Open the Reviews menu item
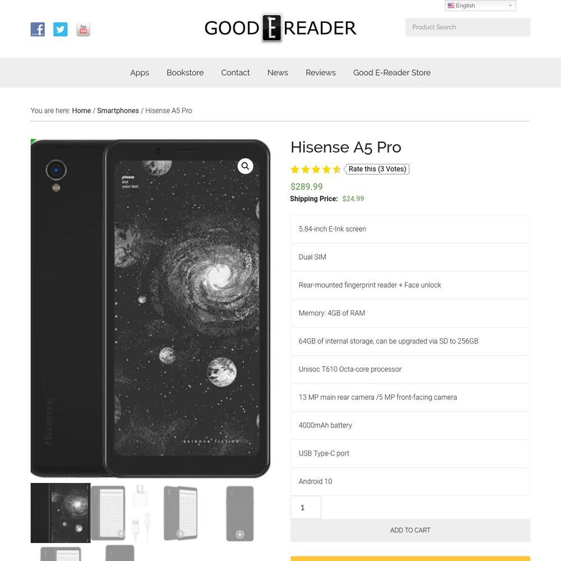Screen dimensions: 561x561 pos(320,72)
